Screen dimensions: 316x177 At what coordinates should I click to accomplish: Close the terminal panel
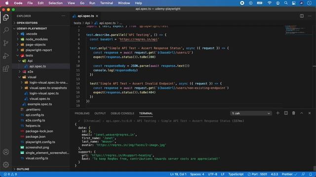click(310, 113)
